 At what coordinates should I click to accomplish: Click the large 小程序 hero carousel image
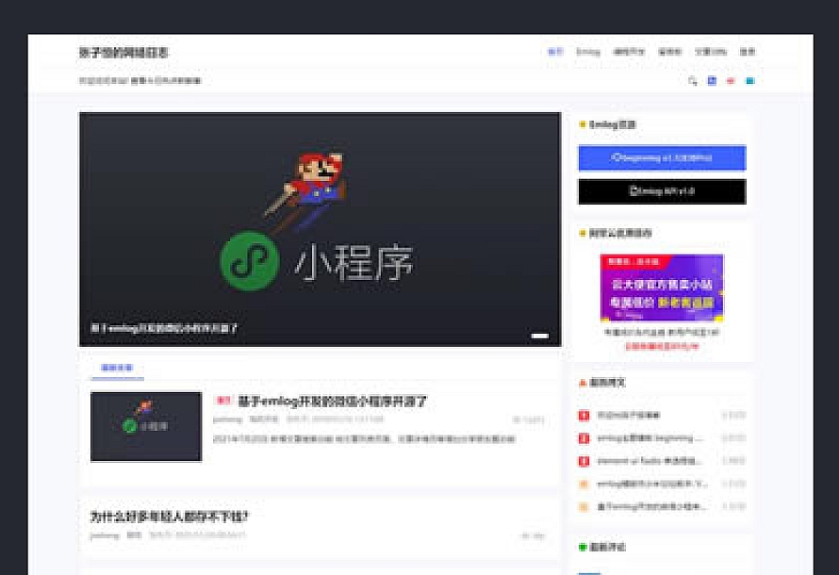pos(320,229)
